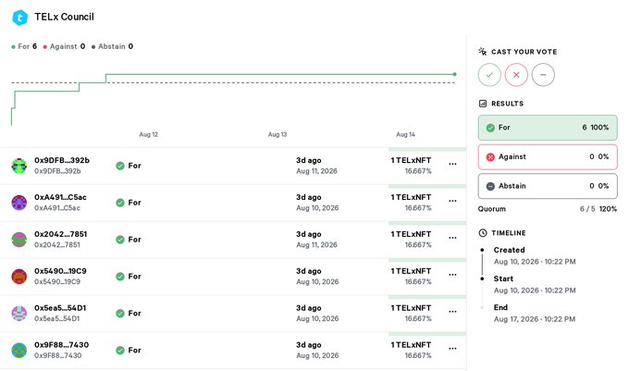Cast a For vote with the green checkmark
The image size is (629, 371).
[x=489, y=75]
